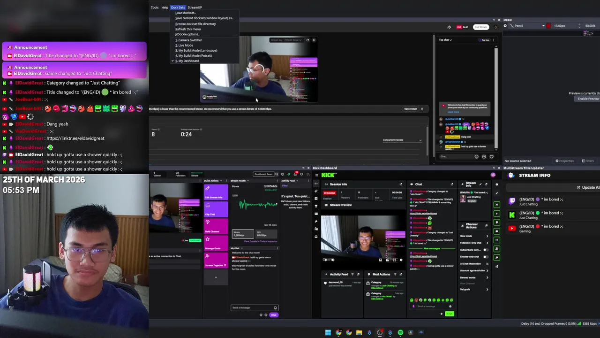This screenshot has width=600, height=338.
Task: Share the YouTube live stream
Action: point(449,27)
